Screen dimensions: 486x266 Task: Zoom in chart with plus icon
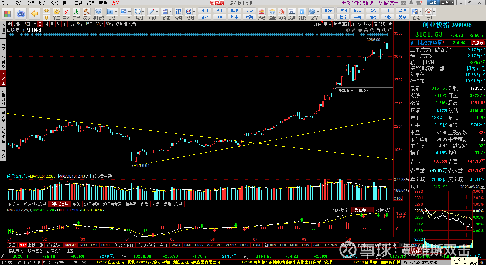point(384,30)
